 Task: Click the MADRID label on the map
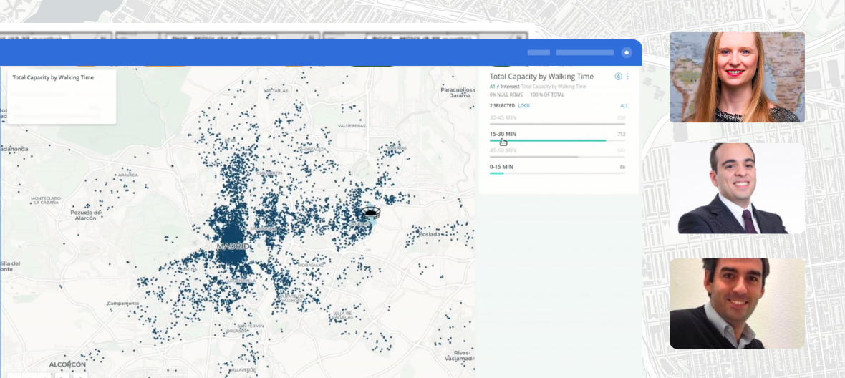pos(233,246)
